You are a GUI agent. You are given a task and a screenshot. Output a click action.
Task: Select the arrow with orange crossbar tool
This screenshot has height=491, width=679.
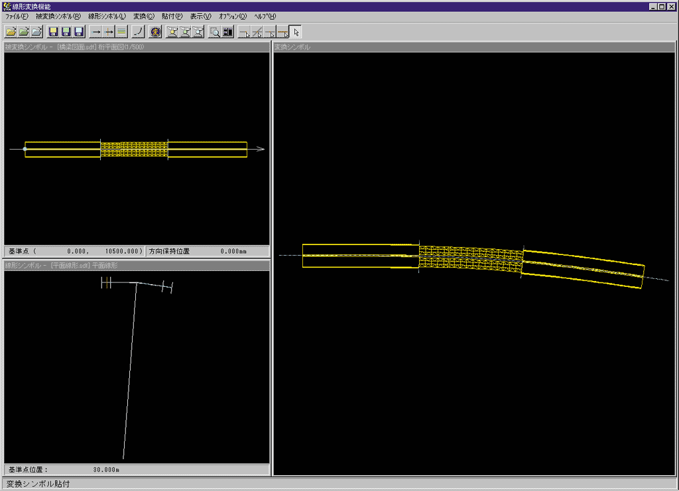[109, 32]
